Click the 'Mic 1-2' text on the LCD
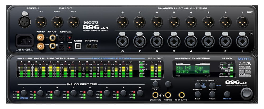Viewport: 264px width, 109px height. [184, 68]
